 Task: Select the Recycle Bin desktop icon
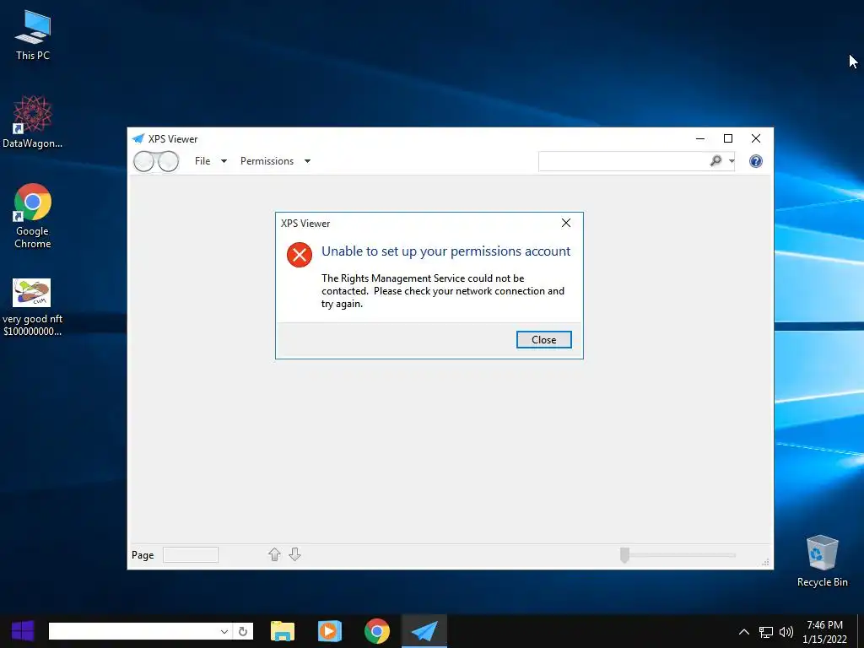[x=822, y=561]
